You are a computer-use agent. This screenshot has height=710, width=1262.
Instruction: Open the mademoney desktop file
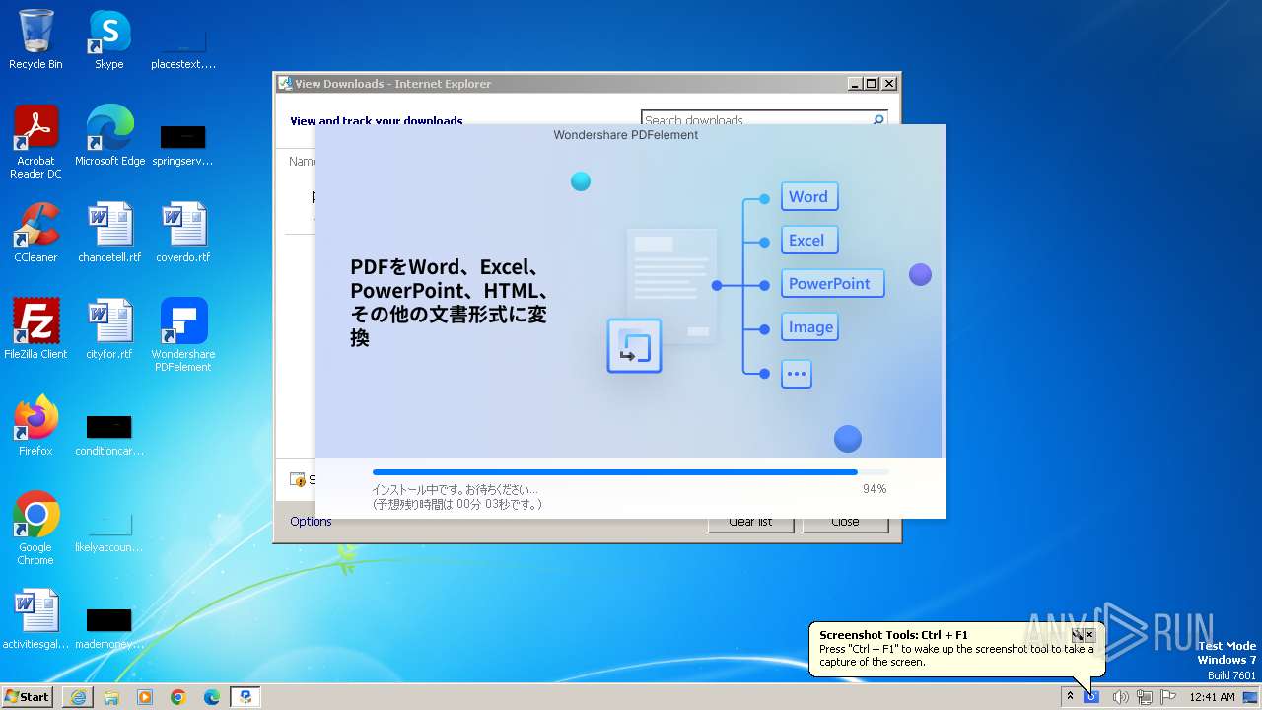(x=109, y=629)
